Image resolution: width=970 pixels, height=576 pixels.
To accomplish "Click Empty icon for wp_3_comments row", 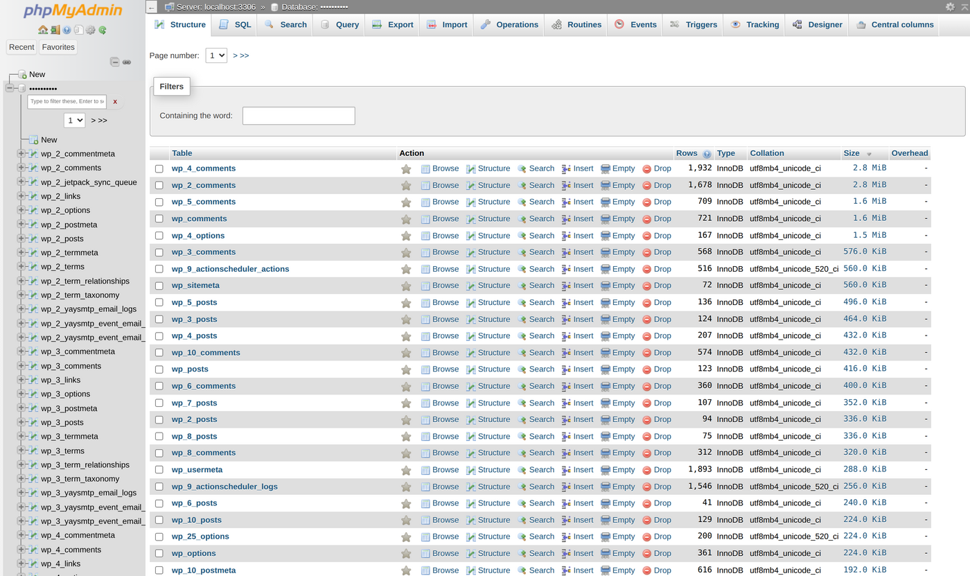I will click(606, 252).
